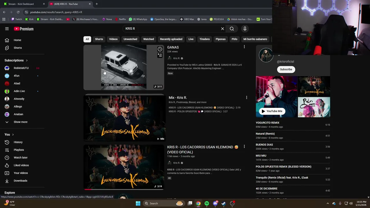Click Watch later clock on GANAS thumbnail

click(160, 49)
